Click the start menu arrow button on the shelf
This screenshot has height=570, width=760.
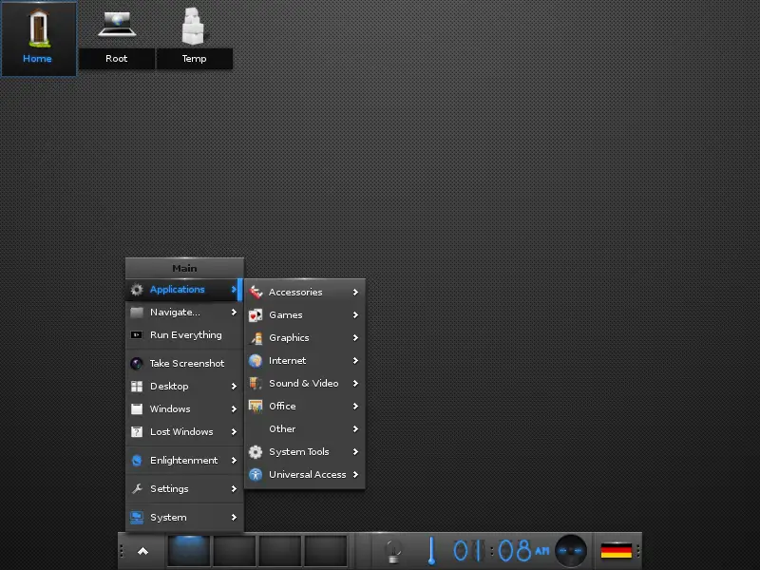click(142, 551)
